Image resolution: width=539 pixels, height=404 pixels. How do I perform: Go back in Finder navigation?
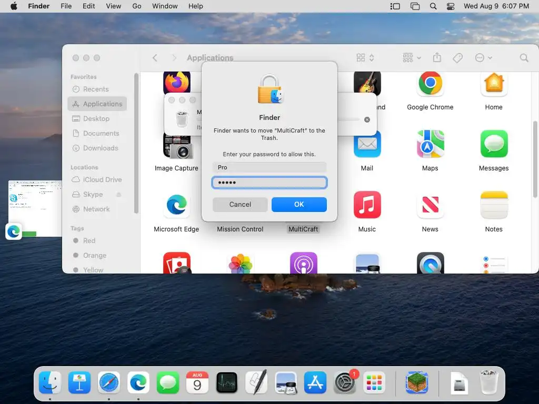point(155,58)
